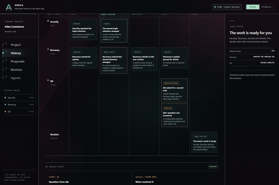Click the Shared version 418 status row
Viewport: 279px width, 185px height.
point(252,51)
